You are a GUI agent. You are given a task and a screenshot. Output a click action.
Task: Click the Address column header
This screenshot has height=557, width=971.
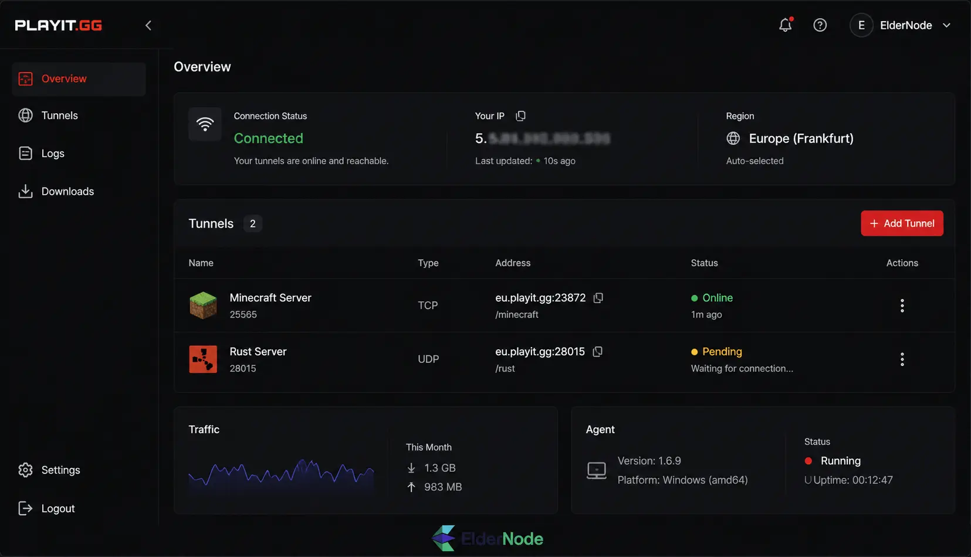point(513,263)
